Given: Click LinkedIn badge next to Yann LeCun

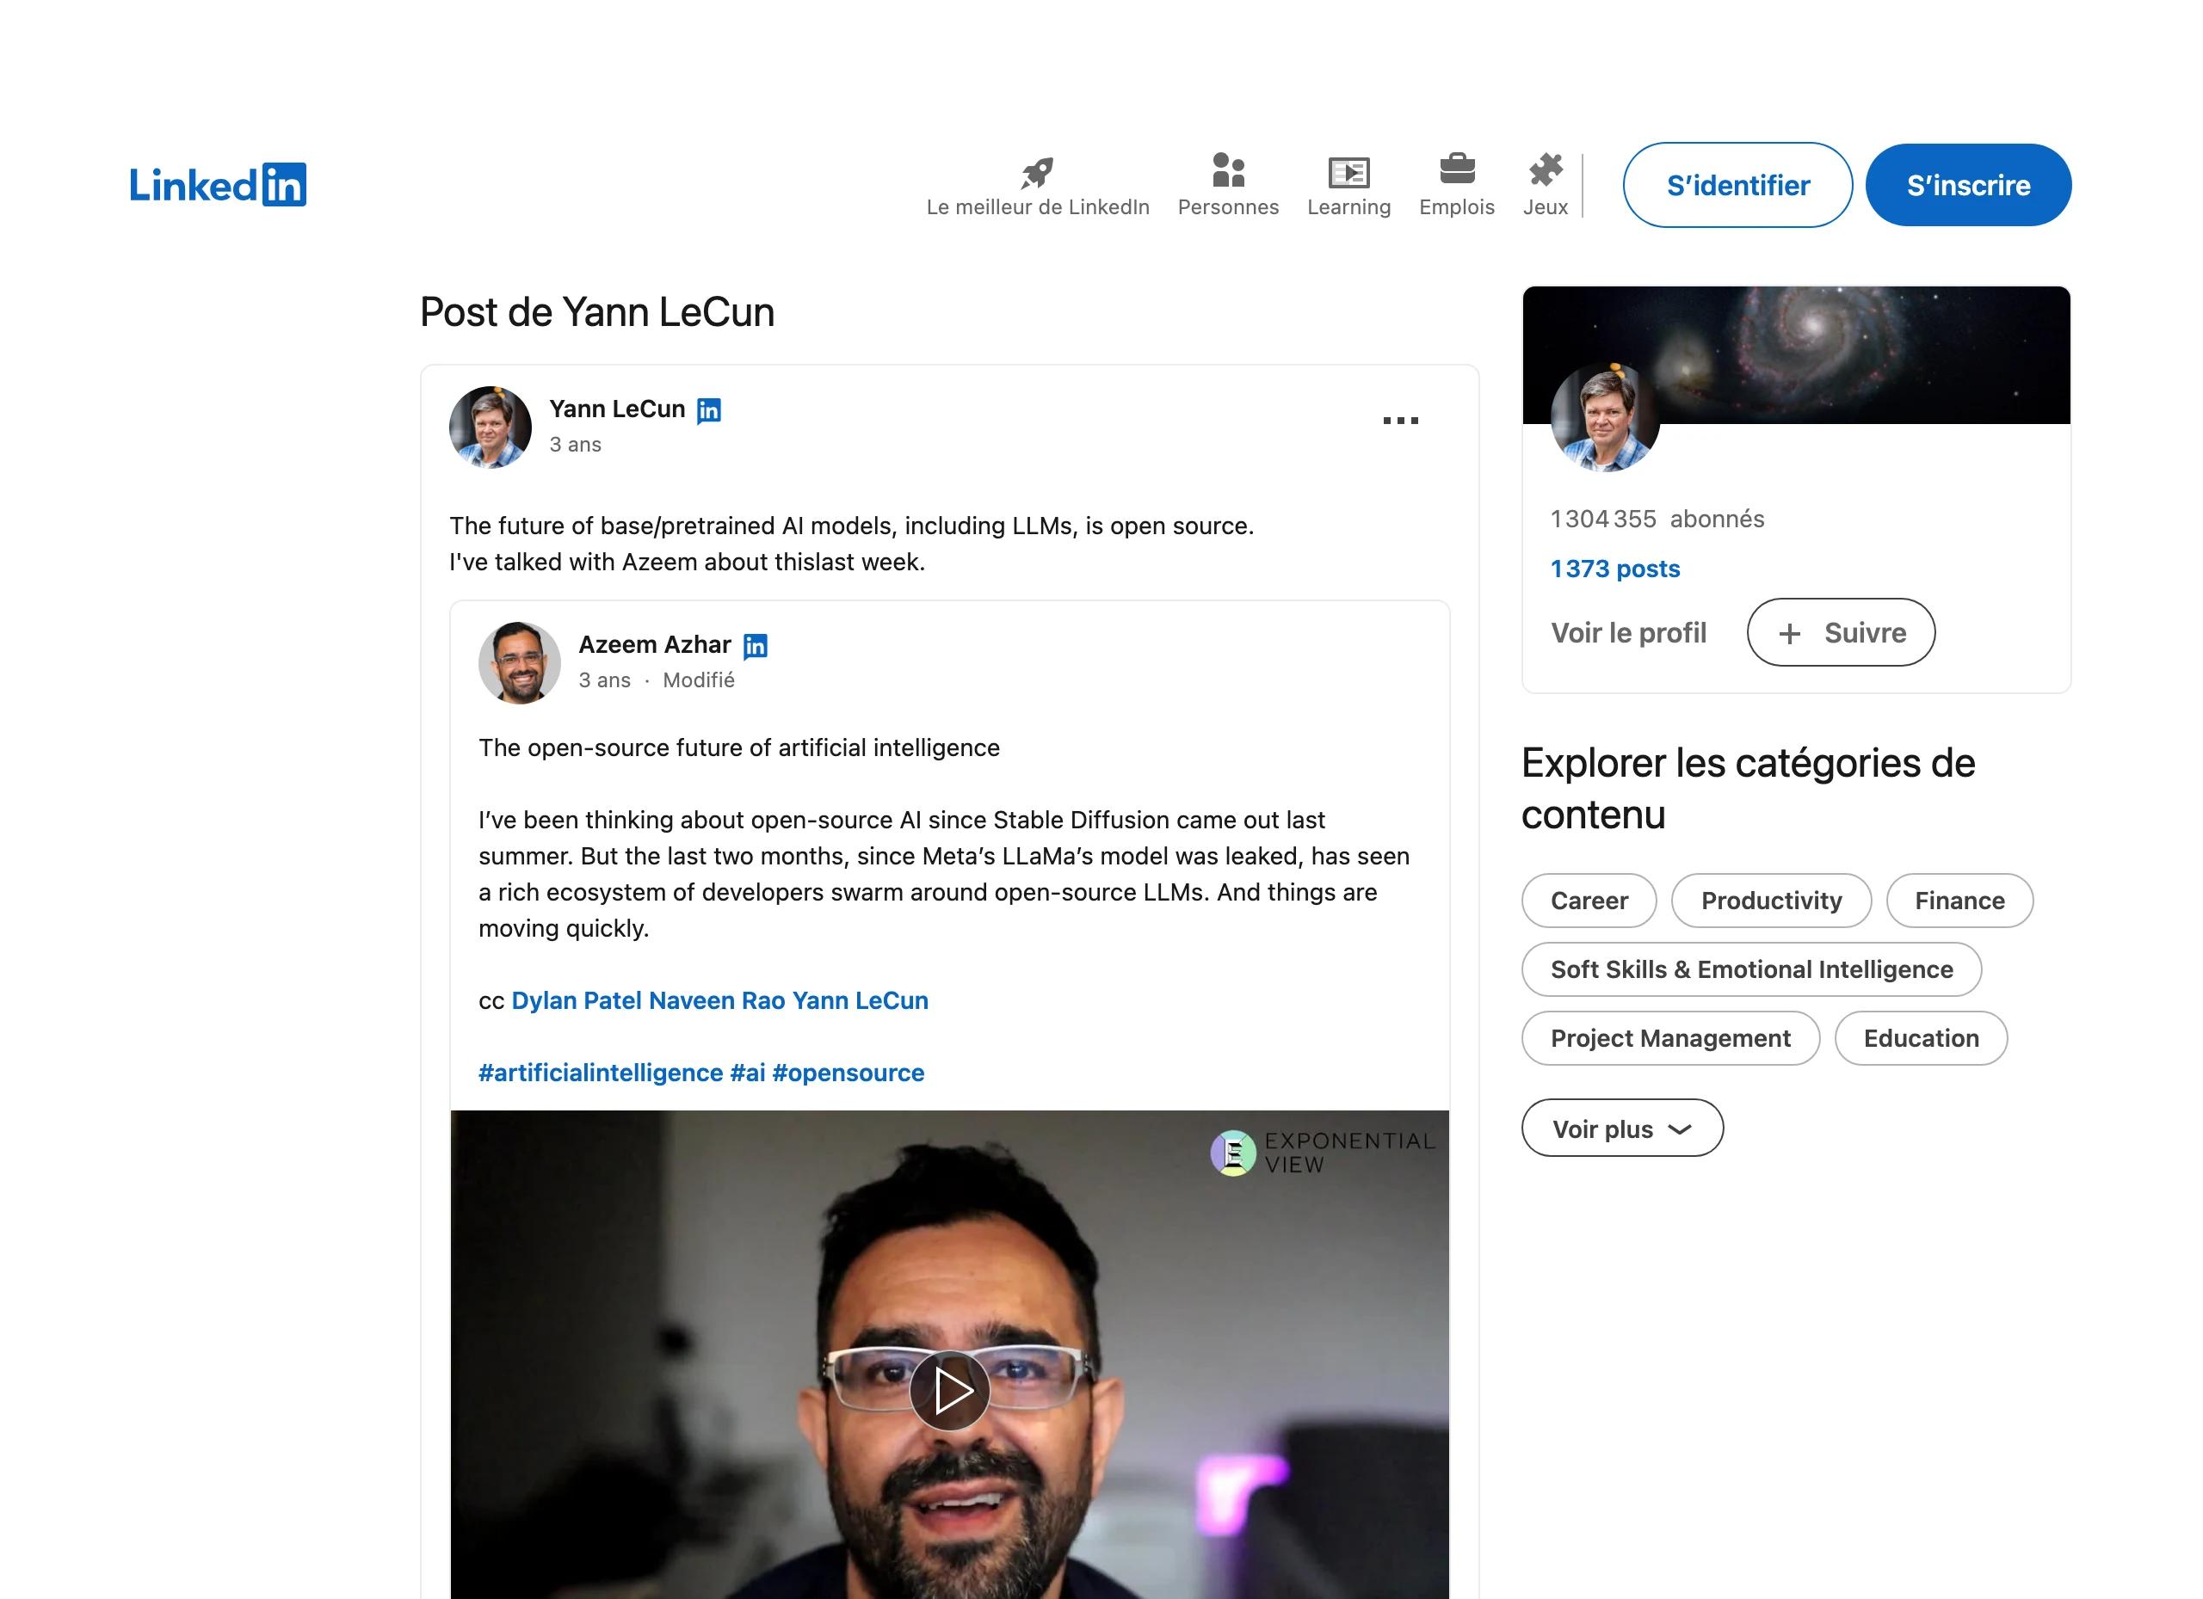Looking at the screenshot, I should (x=709, y=410).
